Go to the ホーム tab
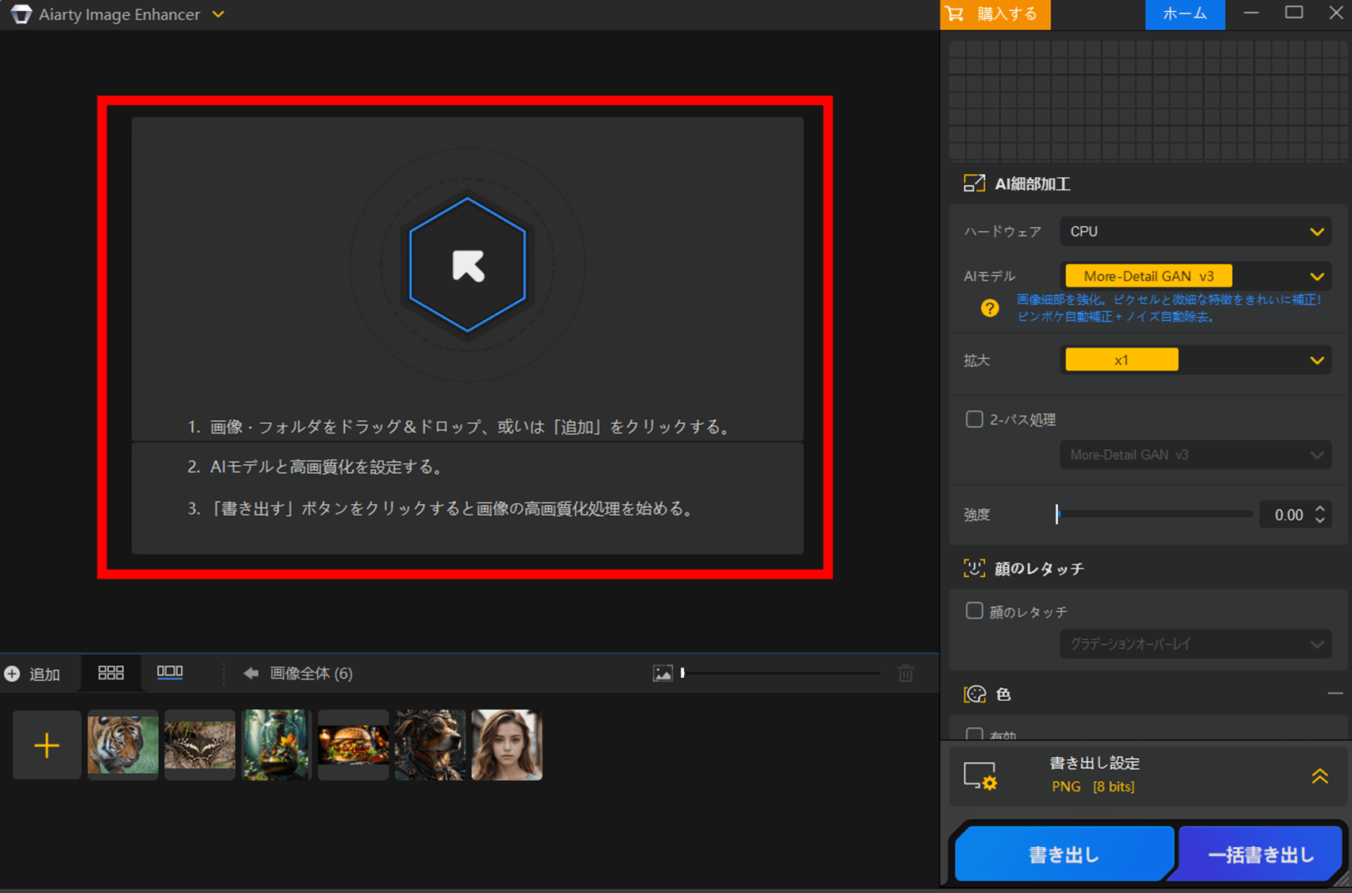 point(1184,14)
